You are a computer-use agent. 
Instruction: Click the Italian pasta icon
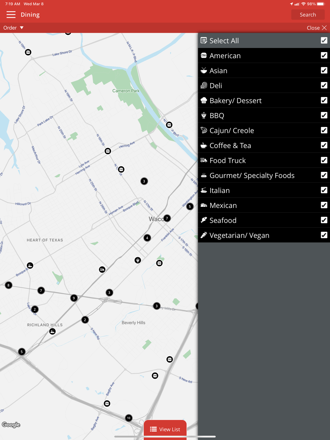[x=204, y=190]
